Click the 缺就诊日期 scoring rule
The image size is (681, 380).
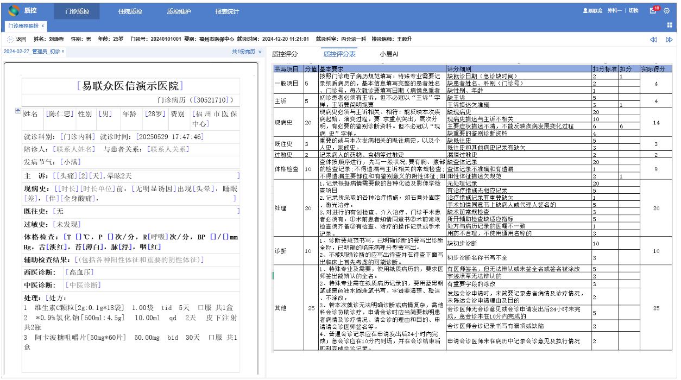(482, 76)
